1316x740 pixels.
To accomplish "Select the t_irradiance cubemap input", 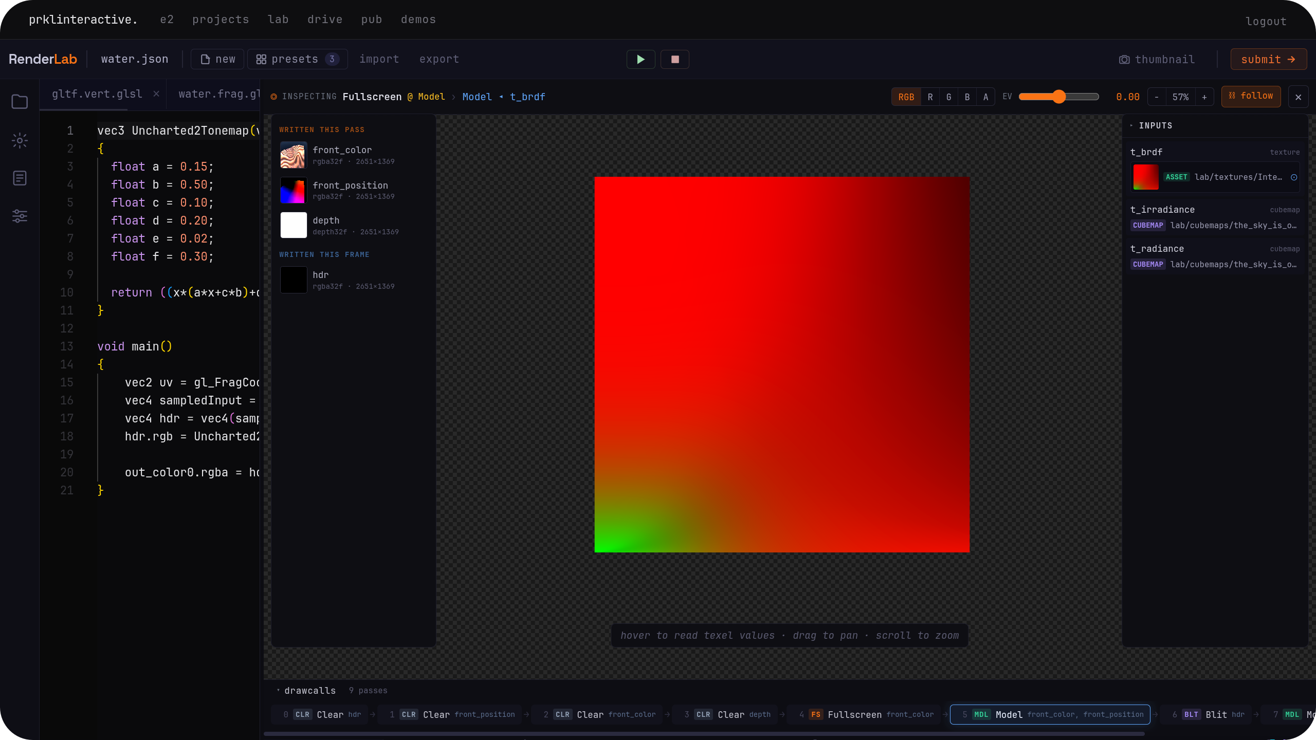I will pos(1215,217).
